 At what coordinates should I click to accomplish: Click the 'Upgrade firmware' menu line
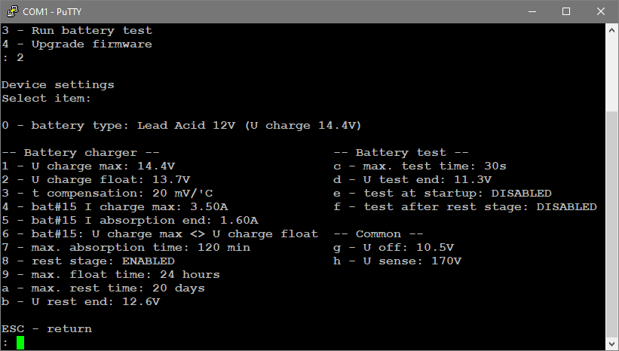click(x=77, y=44)
